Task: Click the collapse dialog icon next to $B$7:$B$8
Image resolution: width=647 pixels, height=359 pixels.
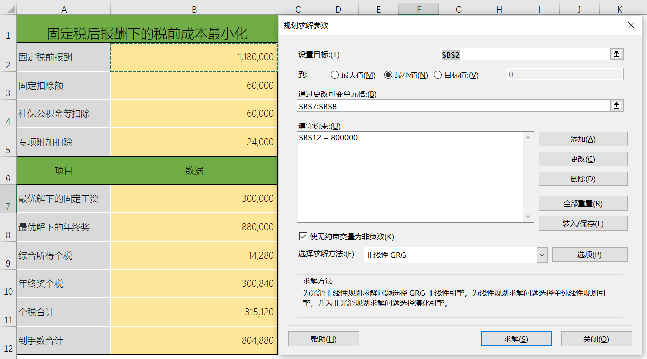Action: pyautogui.click(x=616, y=105)
